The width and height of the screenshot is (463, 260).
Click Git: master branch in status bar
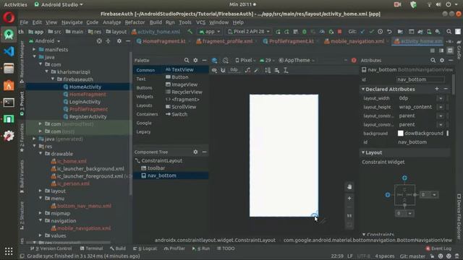click(412, 256)
